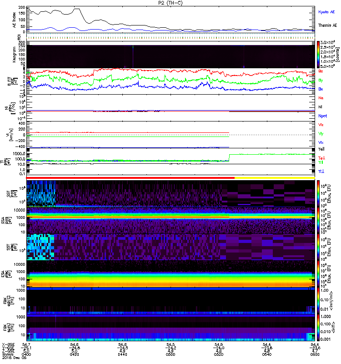Select the blue "Npot" legend entry
This screenshot has width=341, height=364.
tap(322, 116)
